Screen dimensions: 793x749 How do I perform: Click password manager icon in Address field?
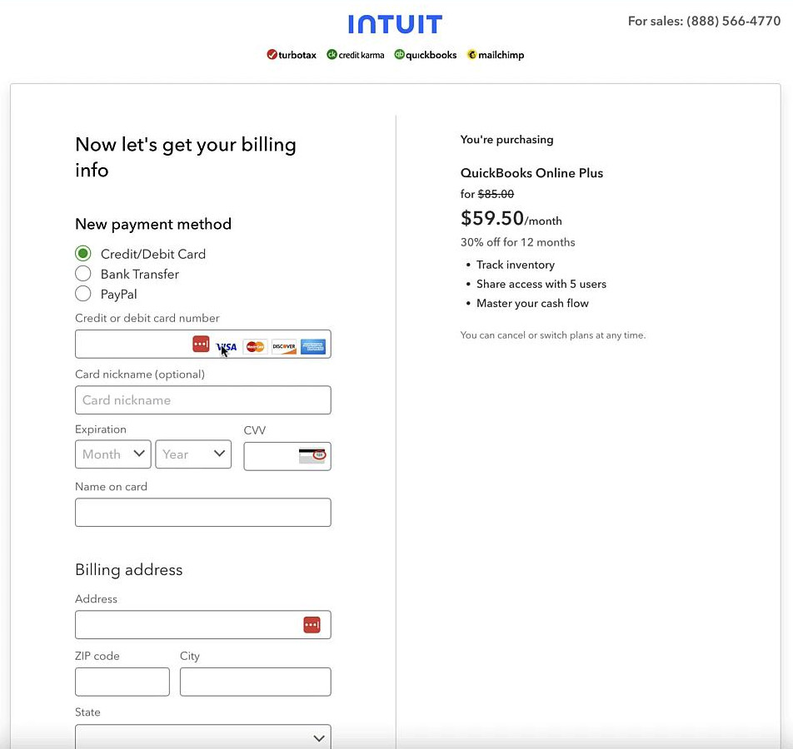[x=312, y=625]
